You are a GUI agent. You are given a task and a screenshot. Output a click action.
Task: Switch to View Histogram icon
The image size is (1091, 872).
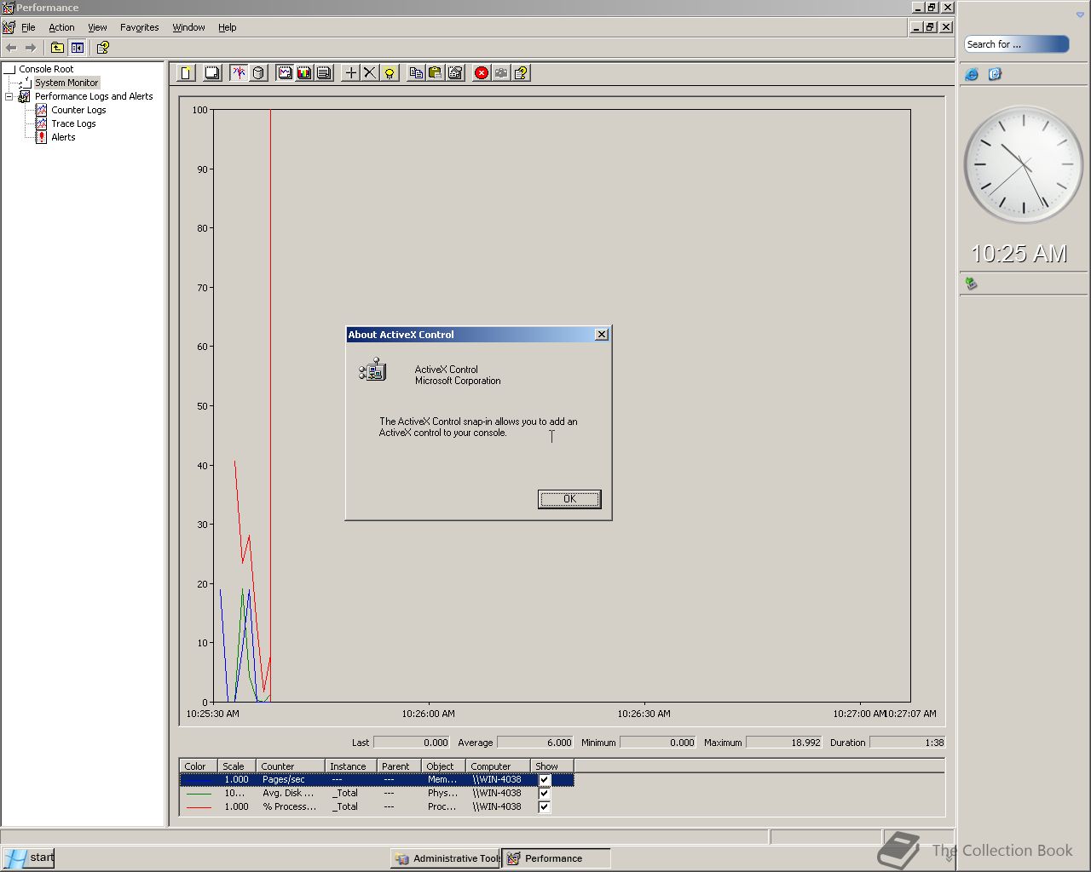pyautogui.click(x=304, y=73)
